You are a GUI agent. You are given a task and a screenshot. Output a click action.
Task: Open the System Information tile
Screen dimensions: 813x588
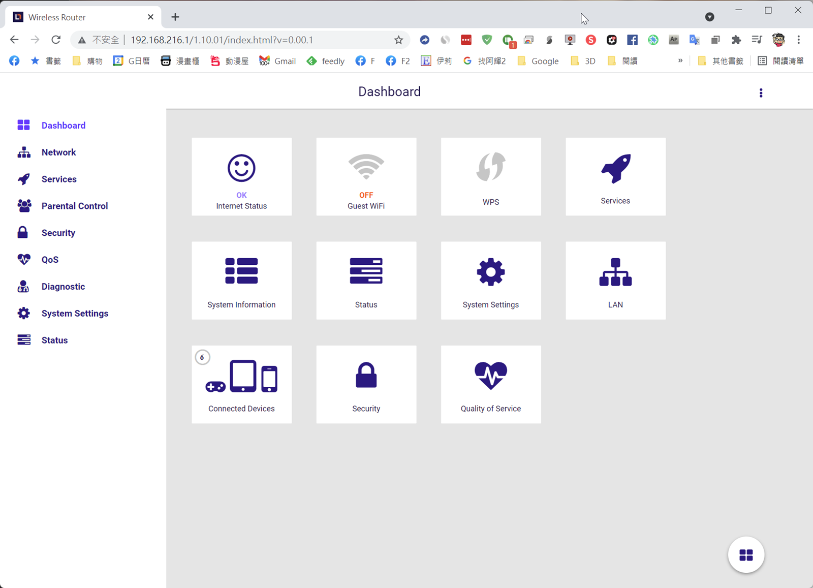click(x=241, y=281)
